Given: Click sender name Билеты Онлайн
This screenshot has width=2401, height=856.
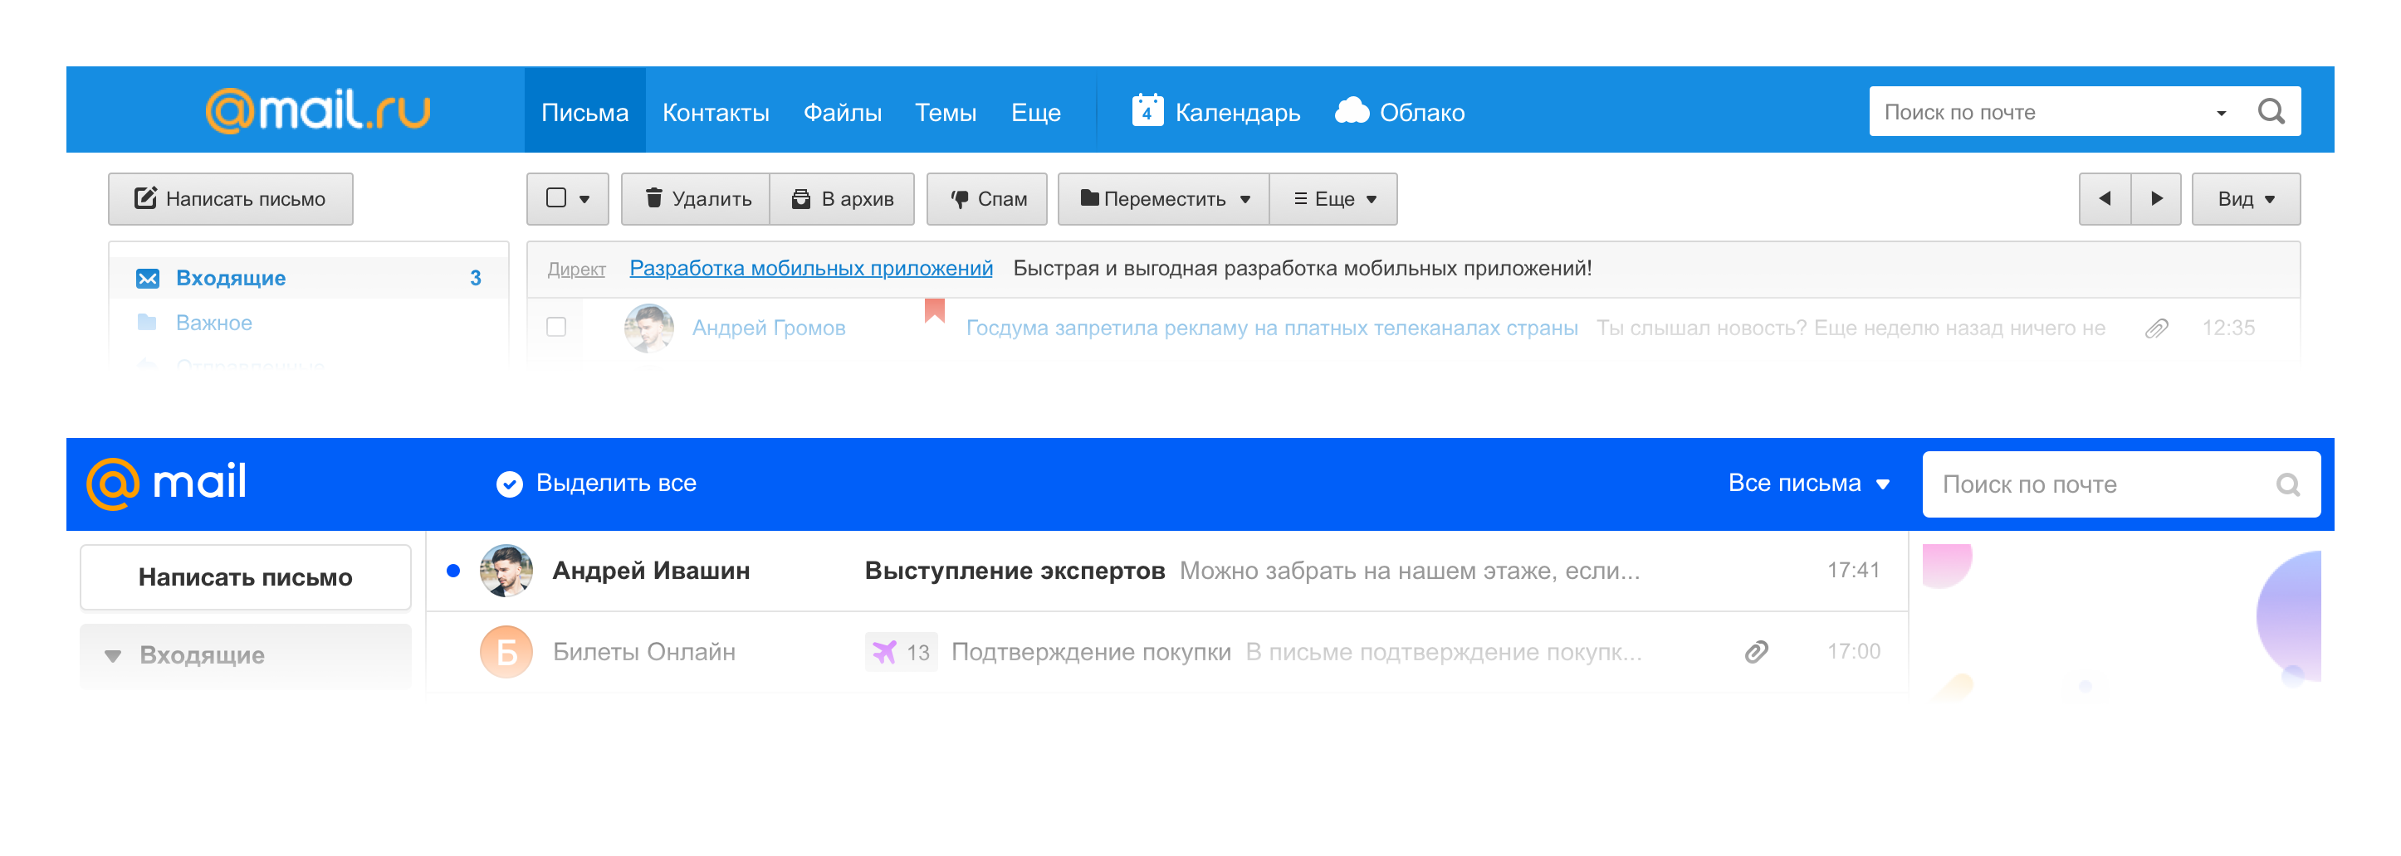Looking at the screenshot, I should pyautogui.click(x=643, y=652).
